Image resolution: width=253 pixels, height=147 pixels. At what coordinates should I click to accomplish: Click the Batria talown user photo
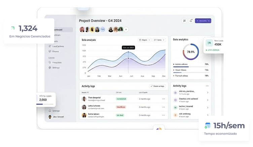click(x=84, y=115)
